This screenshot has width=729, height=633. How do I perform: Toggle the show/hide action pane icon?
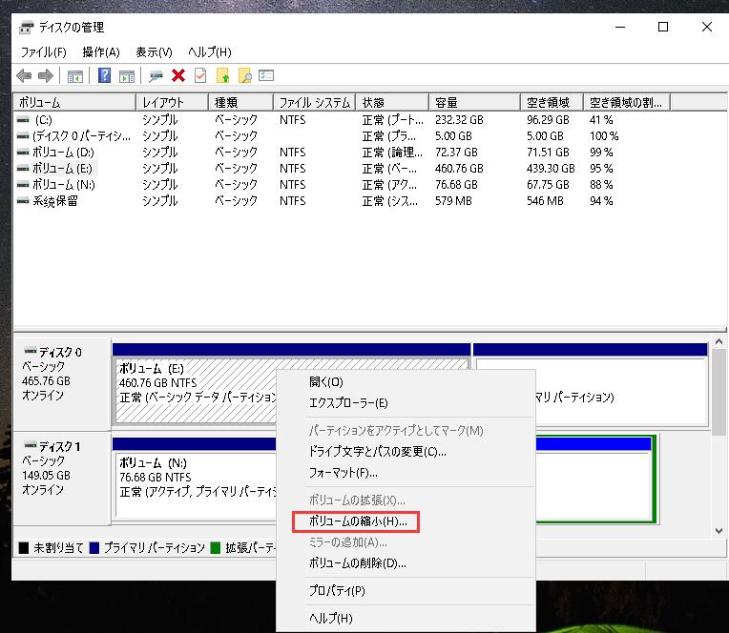pos(127,76)
